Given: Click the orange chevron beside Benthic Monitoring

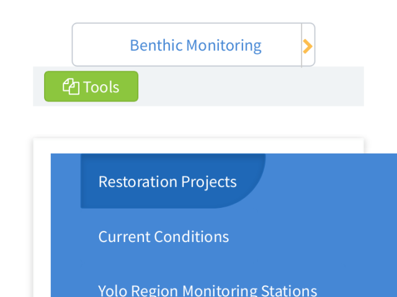Looking at the screenshot, I should point(308,46).
